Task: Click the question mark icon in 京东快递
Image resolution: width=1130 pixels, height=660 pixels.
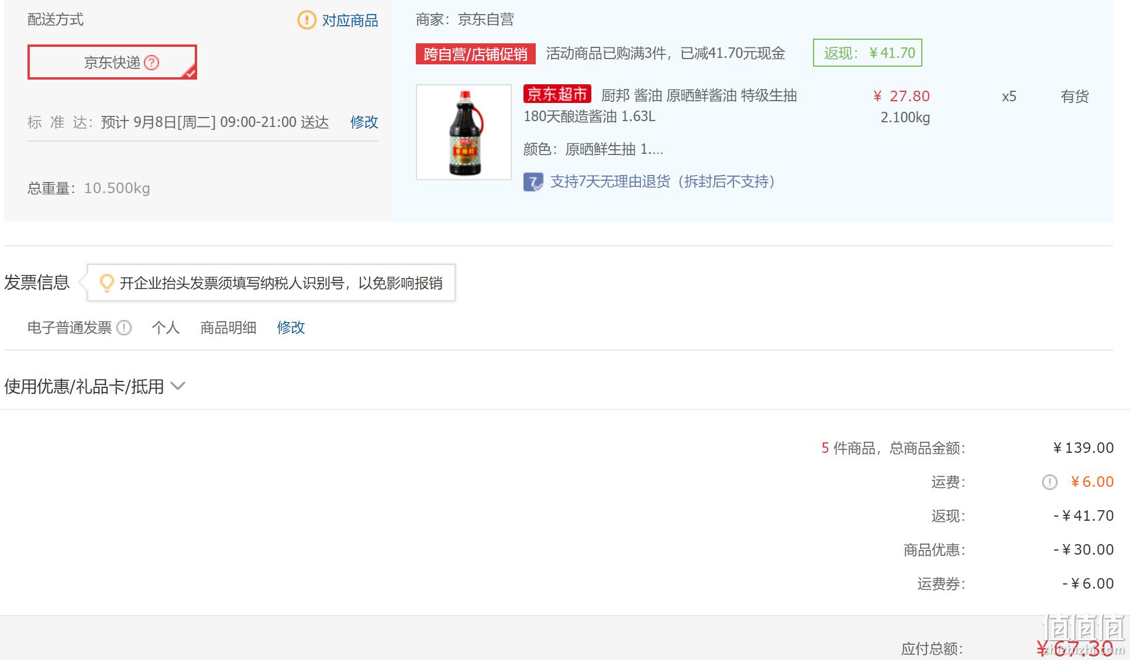Action: pos(151,62)
